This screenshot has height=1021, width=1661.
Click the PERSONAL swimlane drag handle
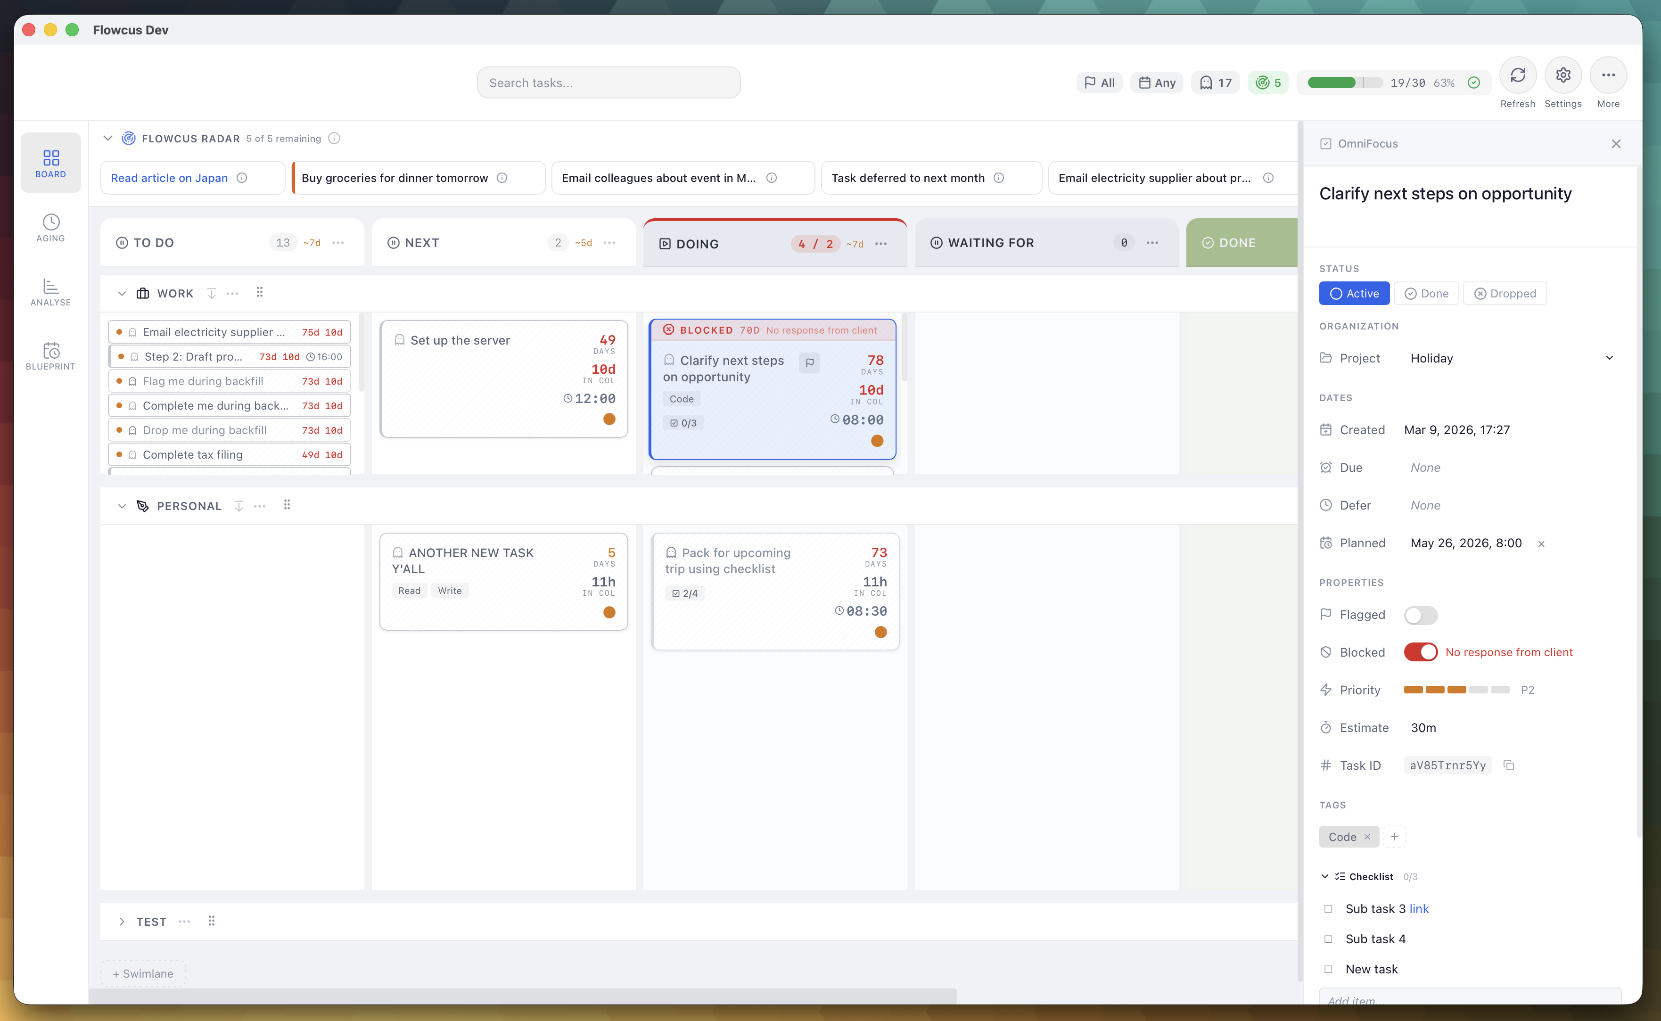tap(287, 504)
